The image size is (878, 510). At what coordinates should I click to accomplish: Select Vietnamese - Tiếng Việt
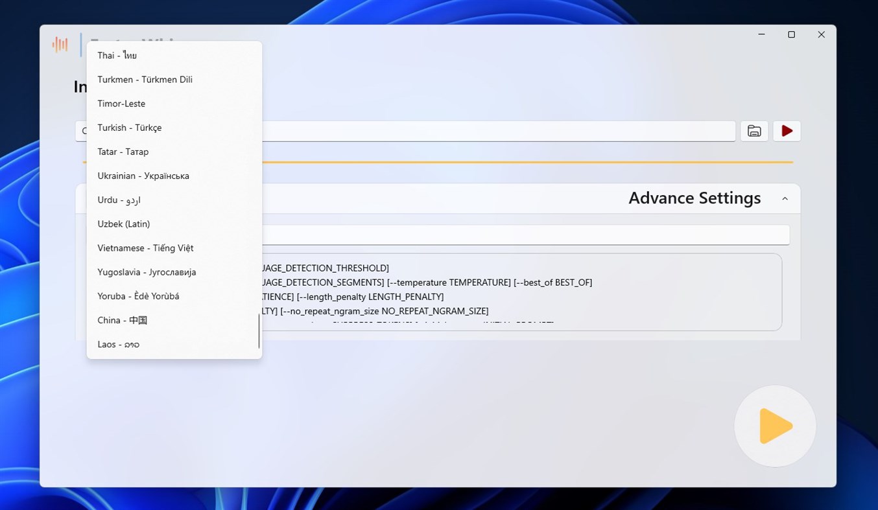[174, 248]
